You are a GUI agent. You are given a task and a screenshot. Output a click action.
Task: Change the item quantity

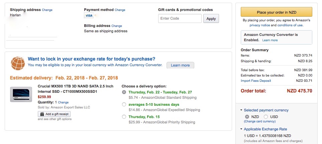63,102
